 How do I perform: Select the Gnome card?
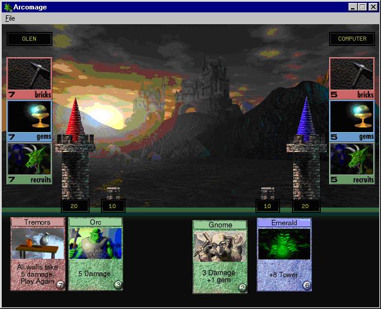(220, 257)
